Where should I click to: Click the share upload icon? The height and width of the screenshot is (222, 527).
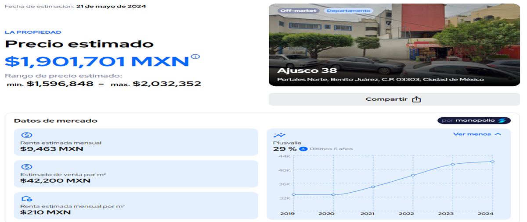(416, 99)
